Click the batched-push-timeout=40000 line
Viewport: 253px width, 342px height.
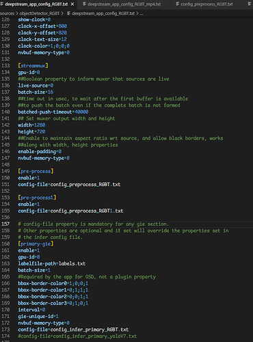click(x=53, y=112)
